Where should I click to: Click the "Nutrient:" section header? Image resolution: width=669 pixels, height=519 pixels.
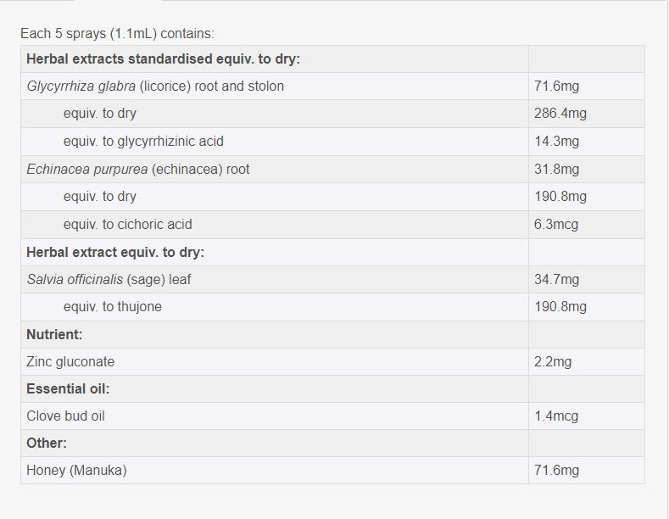(x=54, y=334)
